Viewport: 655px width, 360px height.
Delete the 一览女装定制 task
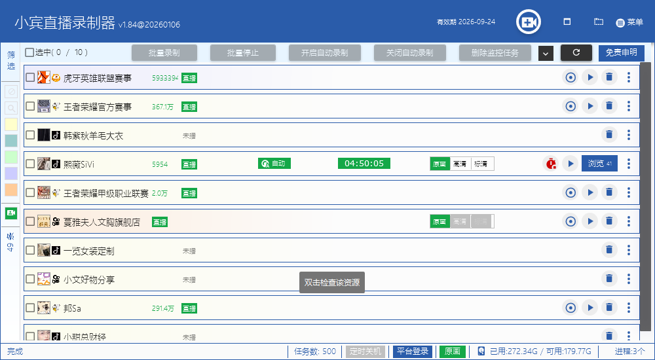tap(609, 250)
